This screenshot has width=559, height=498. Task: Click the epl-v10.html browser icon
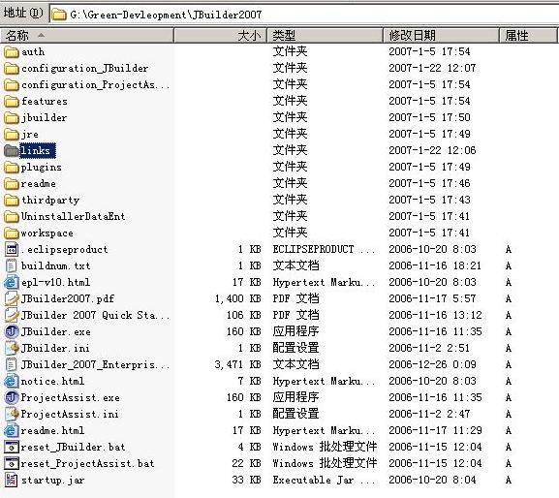pyautogui.click(x=12, y=283)
